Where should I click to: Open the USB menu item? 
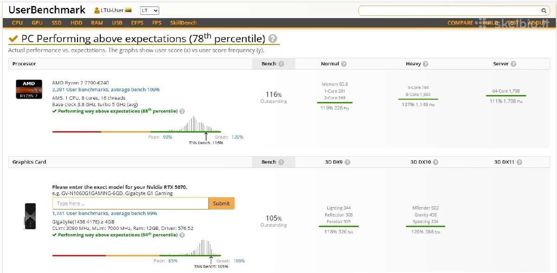(117, 23)
